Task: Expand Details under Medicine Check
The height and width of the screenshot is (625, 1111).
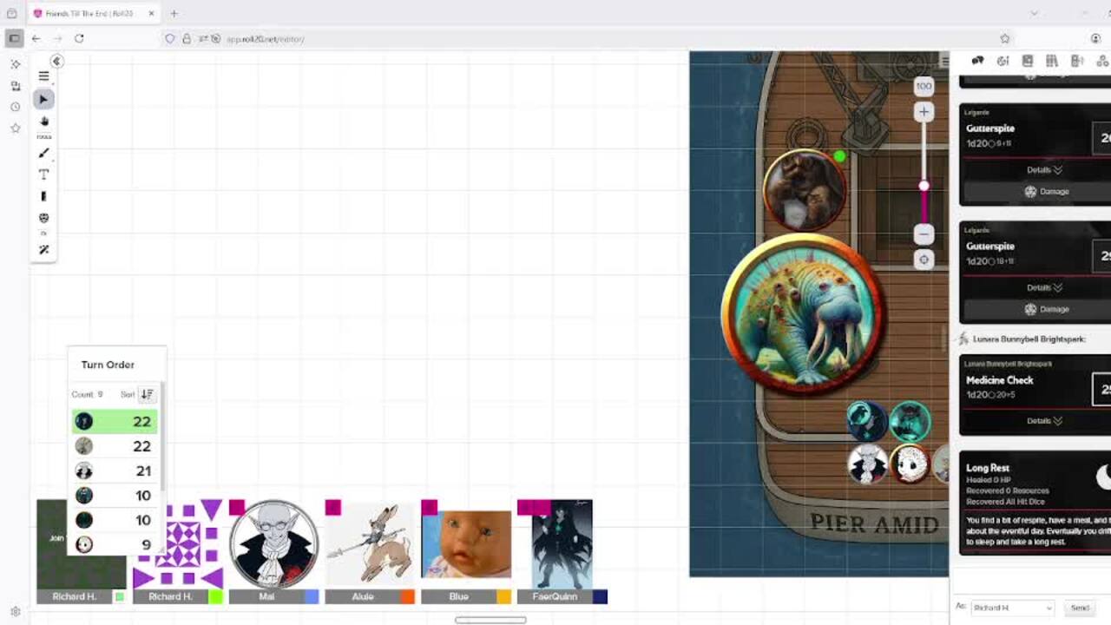Action: 1044,421
